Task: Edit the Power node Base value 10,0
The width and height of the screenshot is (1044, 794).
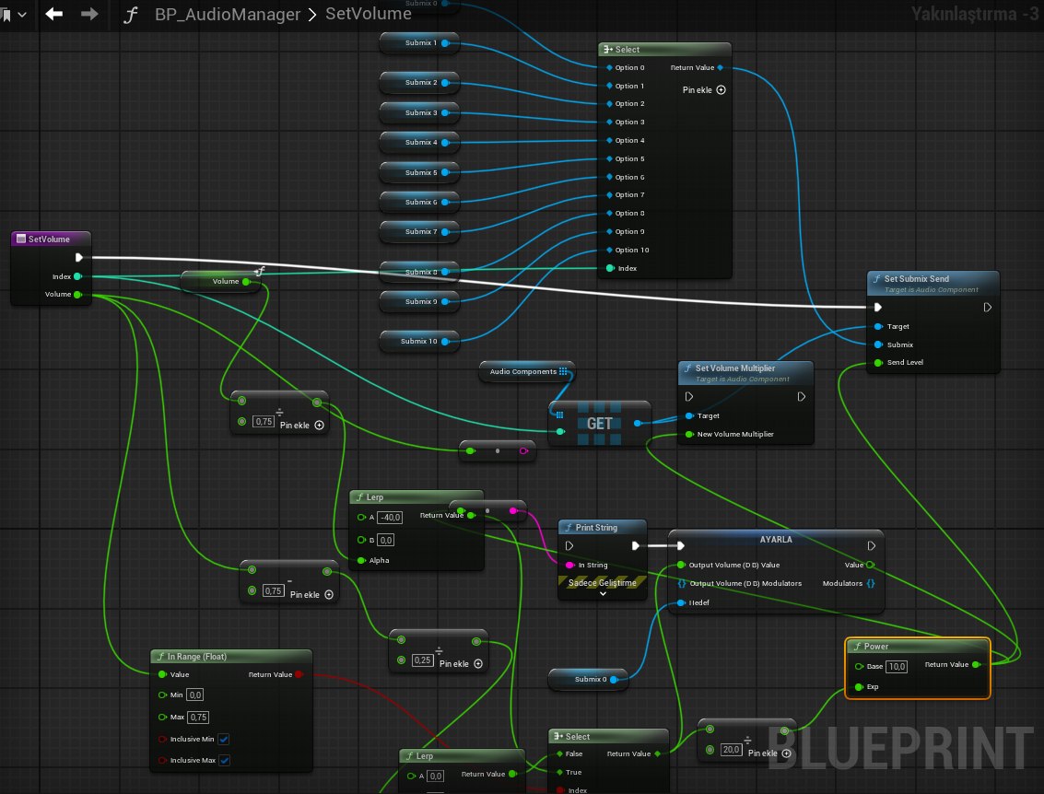Action: click(897, 667)
